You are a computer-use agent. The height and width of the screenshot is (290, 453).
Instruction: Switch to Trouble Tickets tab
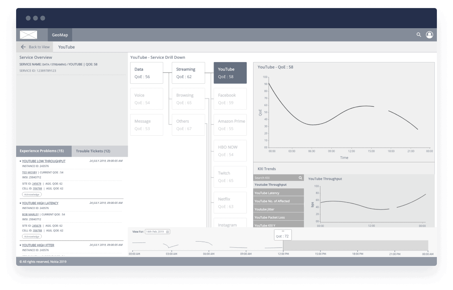point(93,151)
